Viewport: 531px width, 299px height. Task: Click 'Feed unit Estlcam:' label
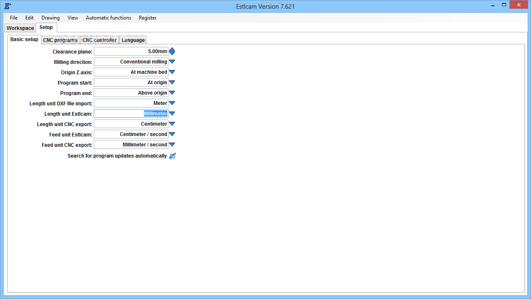pyautogui.click(x=71, y=135)
